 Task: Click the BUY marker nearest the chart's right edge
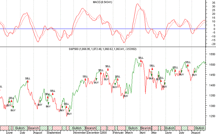(x=194, y=73)
